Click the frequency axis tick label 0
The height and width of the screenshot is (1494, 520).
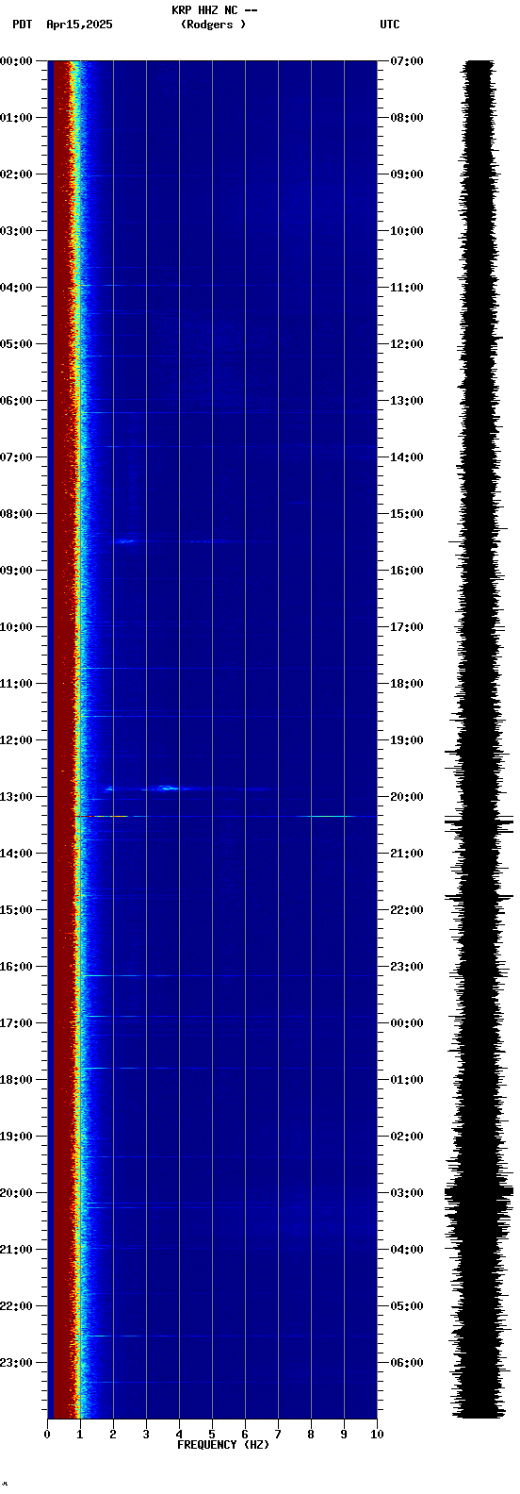click(x=47, y=1435)
